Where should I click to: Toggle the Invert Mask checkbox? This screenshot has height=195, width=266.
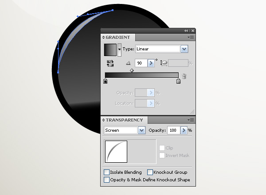[x=162, y=155]
